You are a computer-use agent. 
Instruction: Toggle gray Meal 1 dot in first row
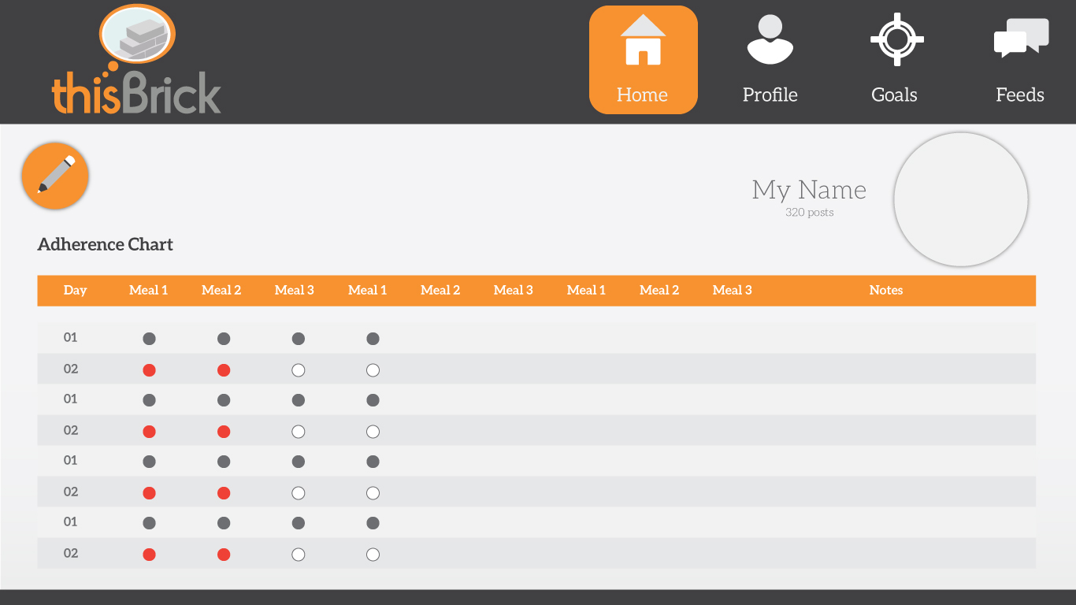(149, 339)
